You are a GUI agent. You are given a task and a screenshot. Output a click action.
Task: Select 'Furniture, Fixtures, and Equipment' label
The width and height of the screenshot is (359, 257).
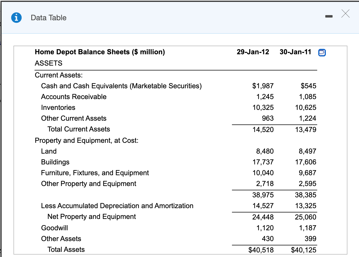[x=95, y=173]
